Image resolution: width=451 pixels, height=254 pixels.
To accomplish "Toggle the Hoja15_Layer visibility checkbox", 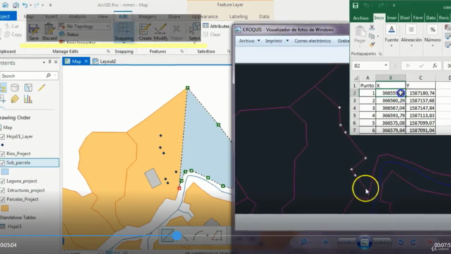I will (x=3, y=136).
